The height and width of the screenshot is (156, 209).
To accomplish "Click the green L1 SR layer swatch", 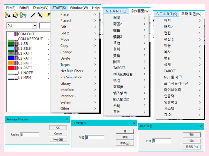I will point(10,44).
